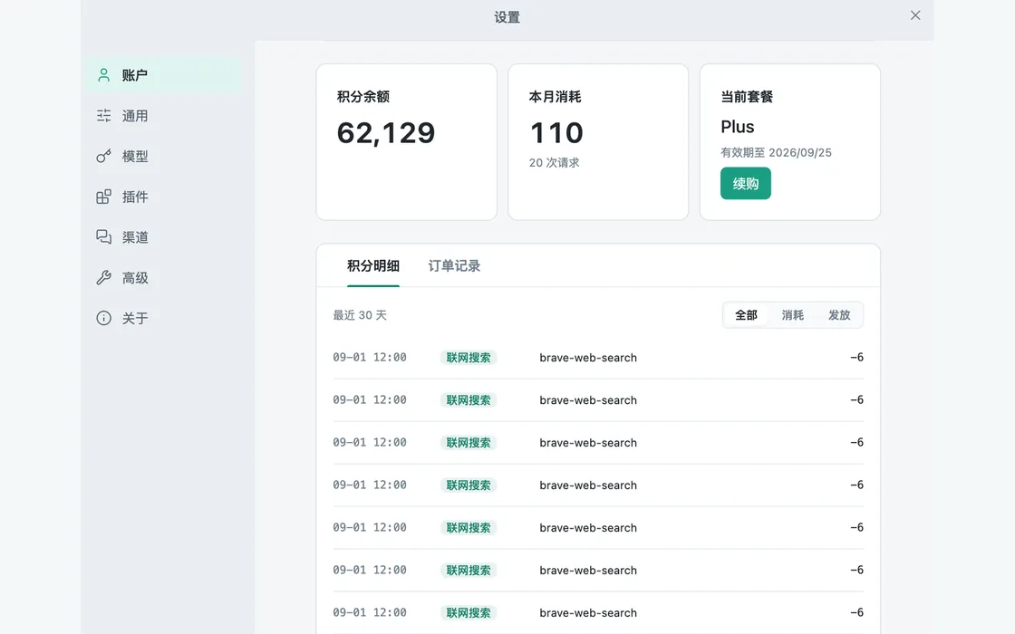This screenshot has height=634, width=1015.
Task: Select the wrench icon next to 高级
Action: point(103,277)
